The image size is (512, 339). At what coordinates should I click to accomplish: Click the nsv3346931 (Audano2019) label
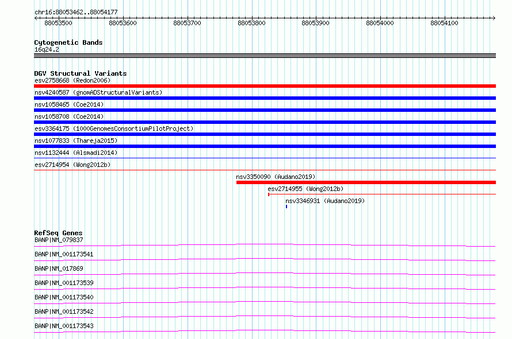click(x=325, y=201)
